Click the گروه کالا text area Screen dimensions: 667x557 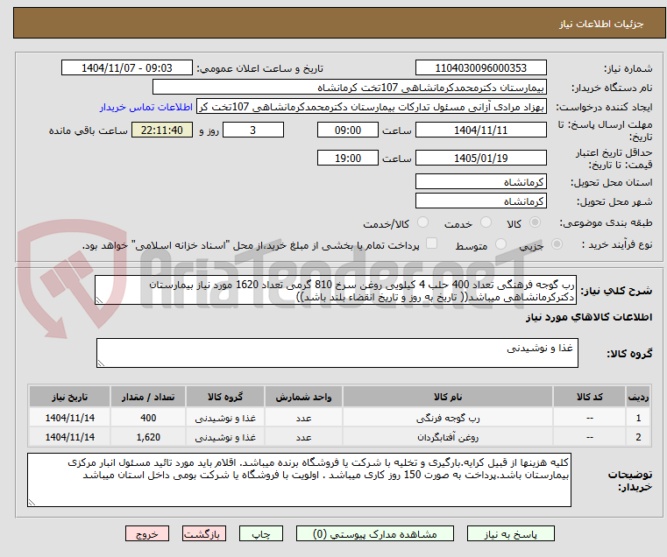pyautogui.click(x=337, y=353)
